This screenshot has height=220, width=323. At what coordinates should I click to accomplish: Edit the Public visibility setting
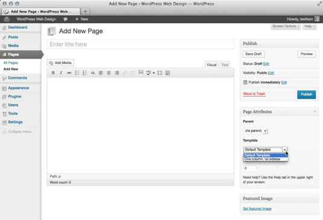271,73
